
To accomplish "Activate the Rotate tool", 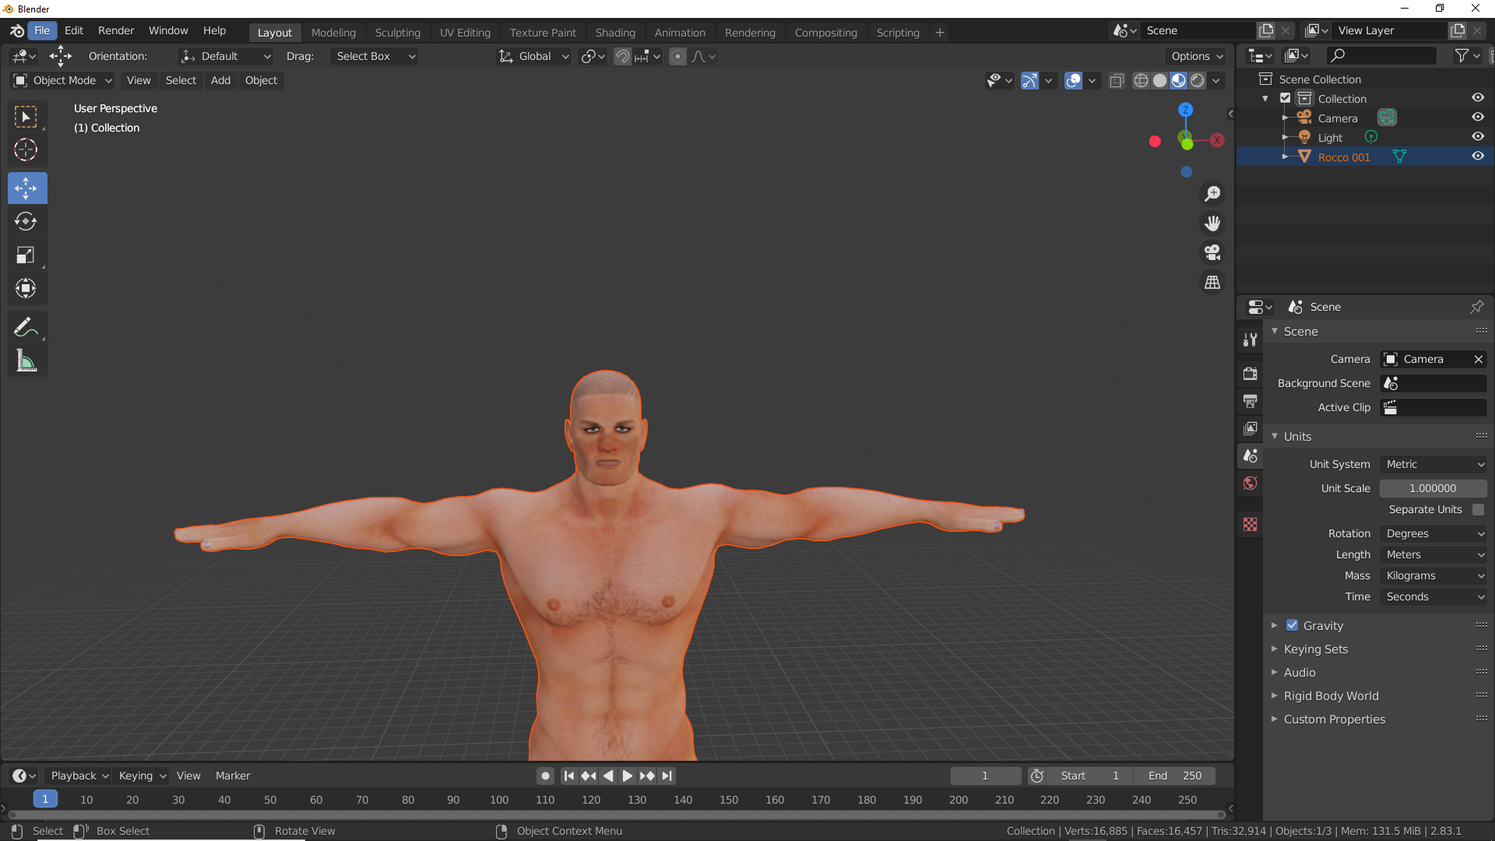I will click(x=26, y=221).
